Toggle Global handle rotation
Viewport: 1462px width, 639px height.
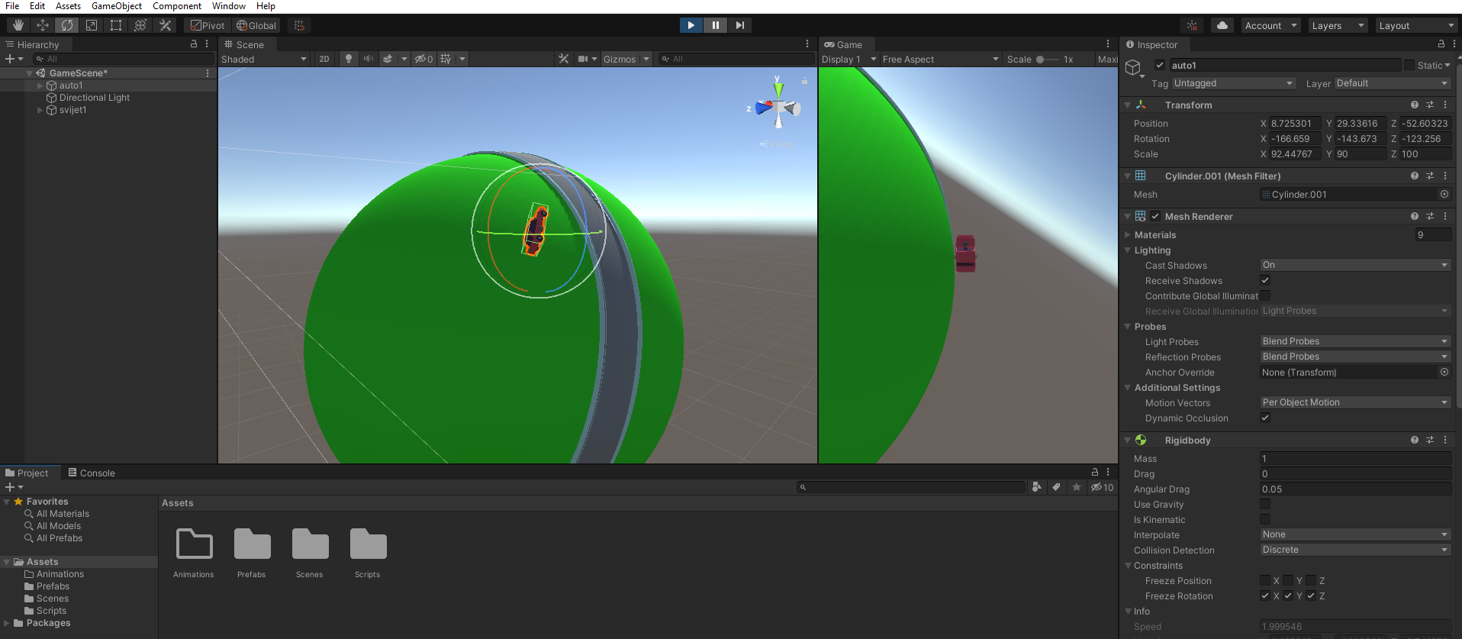(x=256, y=25)
